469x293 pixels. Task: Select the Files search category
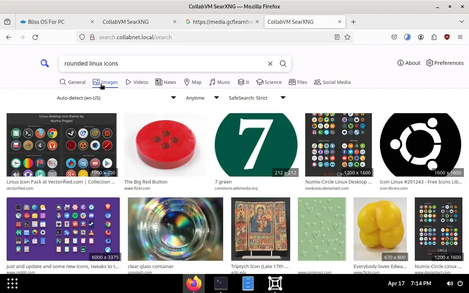pyautogui.click(x=298, y=82)
